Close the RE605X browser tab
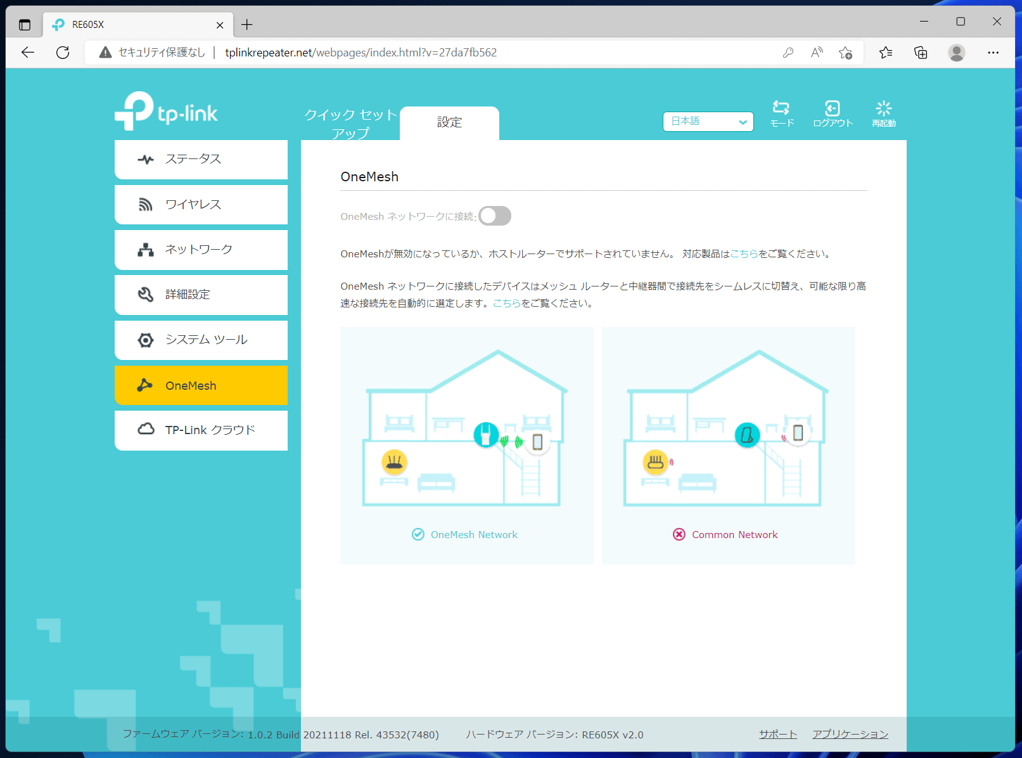Screen dimensions: 1022x758 220,25
